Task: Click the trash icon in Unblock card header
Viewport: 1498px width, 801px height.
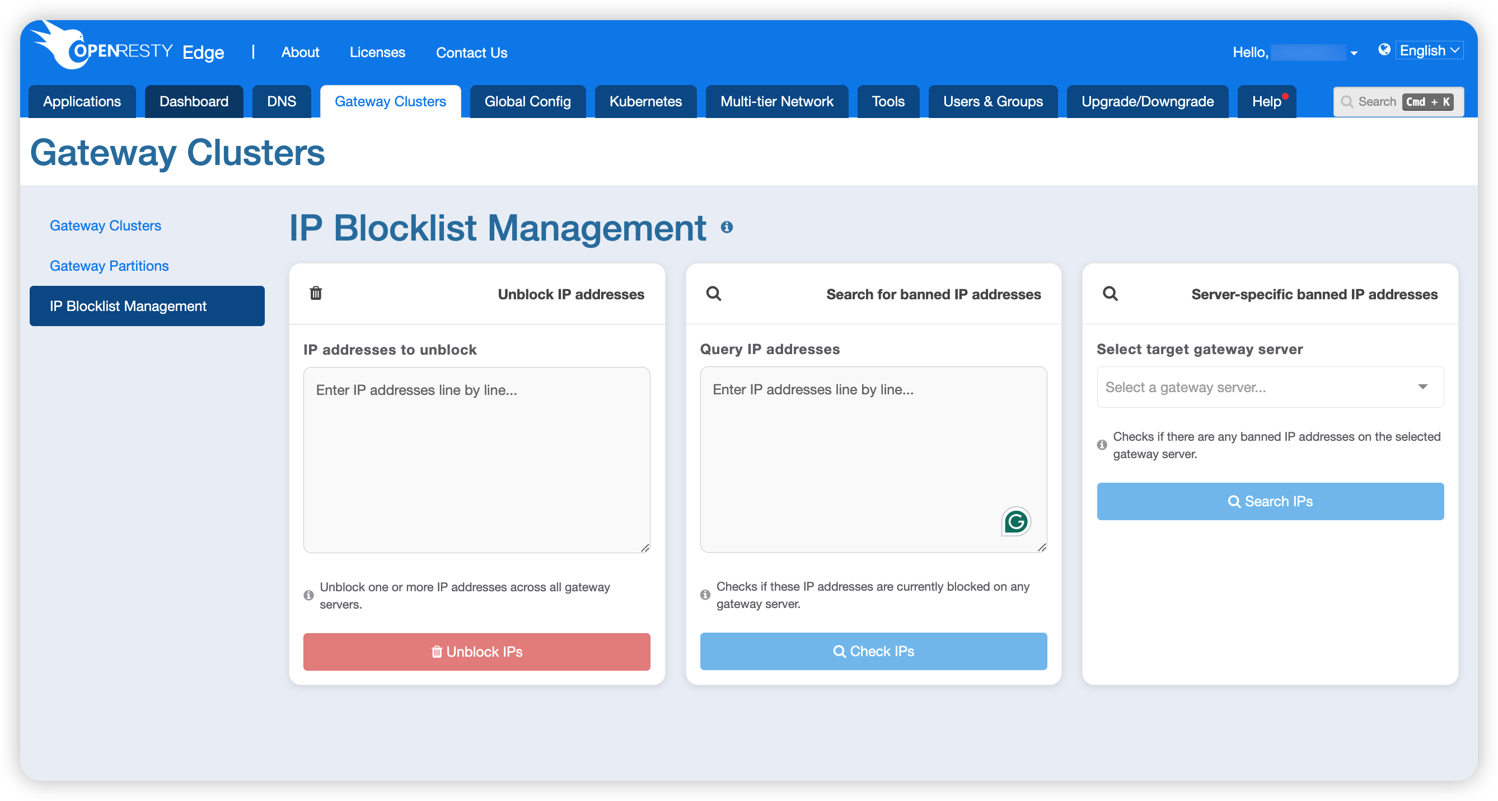Action: (x=316, y=293)
